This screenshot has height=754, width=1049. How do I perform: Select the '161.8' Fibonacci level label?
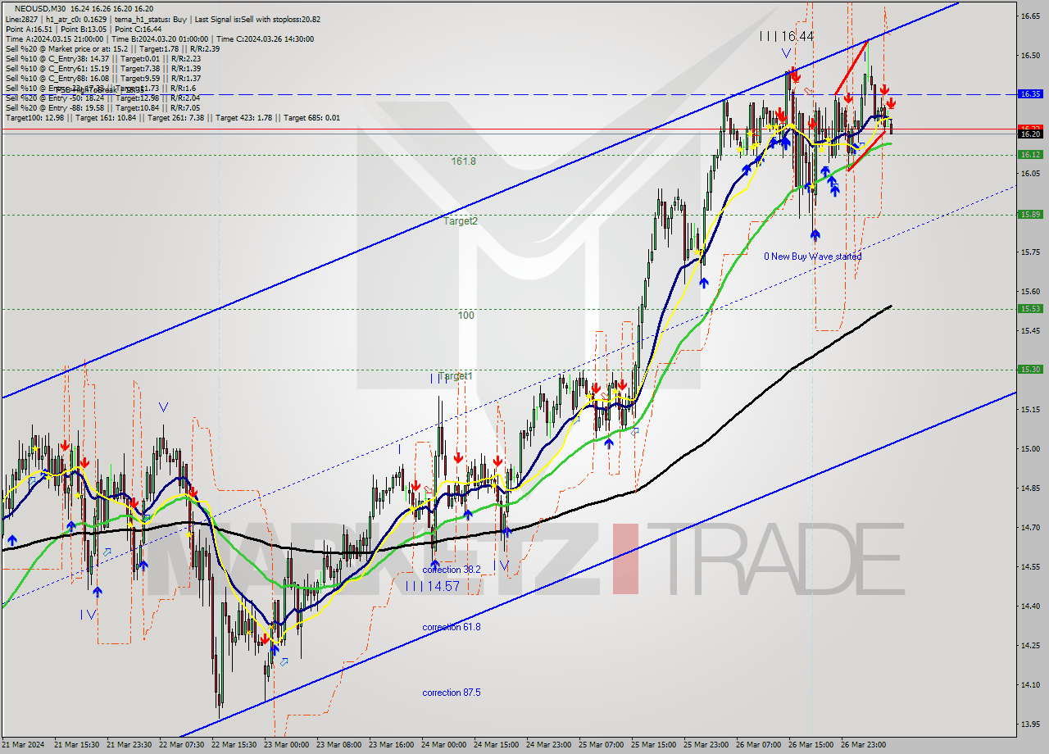(463, 161)
